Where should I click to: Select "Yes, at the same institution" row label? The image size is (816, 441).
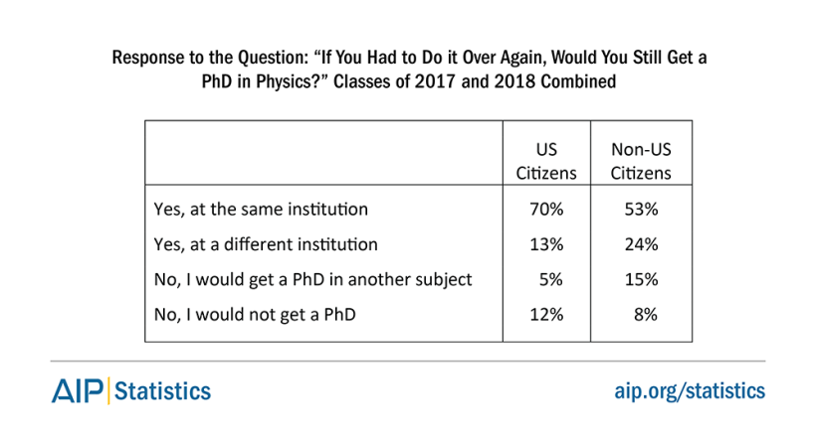coord(262,210)
